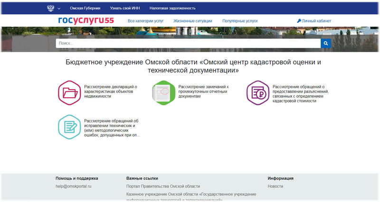This screenshot has height=202, width=380.
Task: Click the magnifier search button
Action: [326, 43]
